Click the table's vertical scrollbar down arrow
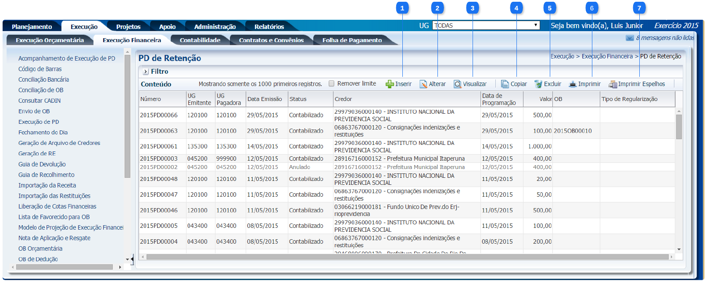Screen dimensions: 706x281 click(x=679, y=249)
